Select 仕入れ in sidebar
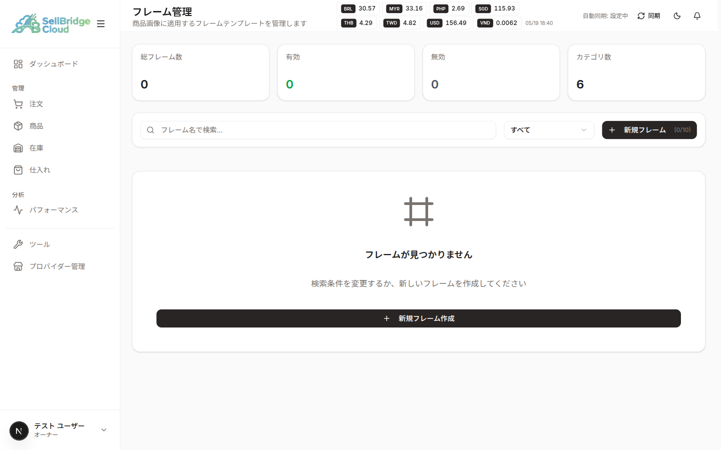The image size is (721, 450). [x=60, y=170]
